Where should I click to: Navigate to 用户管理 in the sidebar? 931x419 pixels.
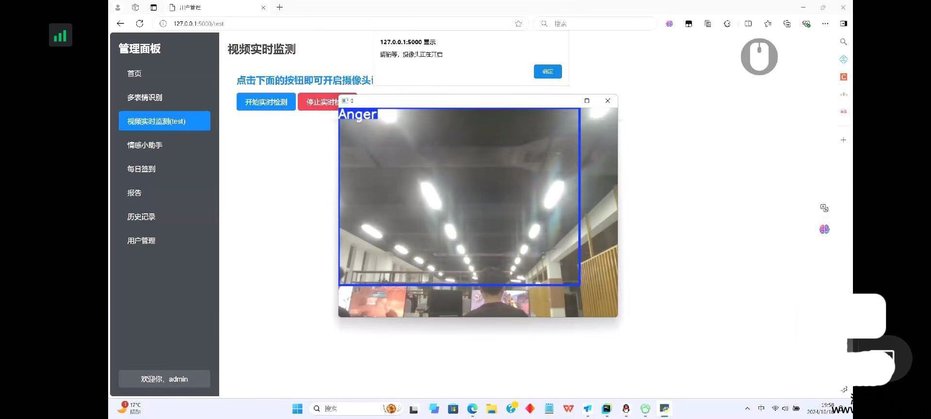pyautogui.click(x=141, y=241)
